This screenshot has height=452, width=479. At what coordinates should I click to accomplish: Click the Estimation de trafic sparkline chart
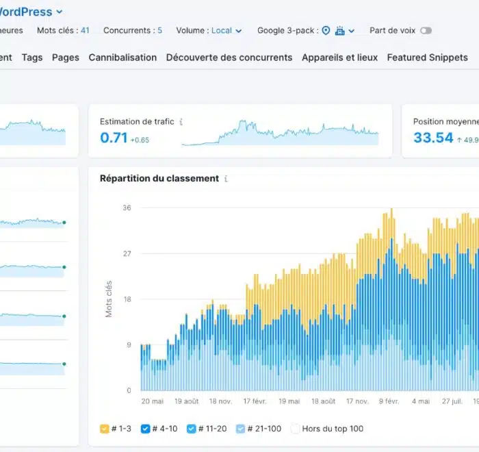(x=280, y=134)
